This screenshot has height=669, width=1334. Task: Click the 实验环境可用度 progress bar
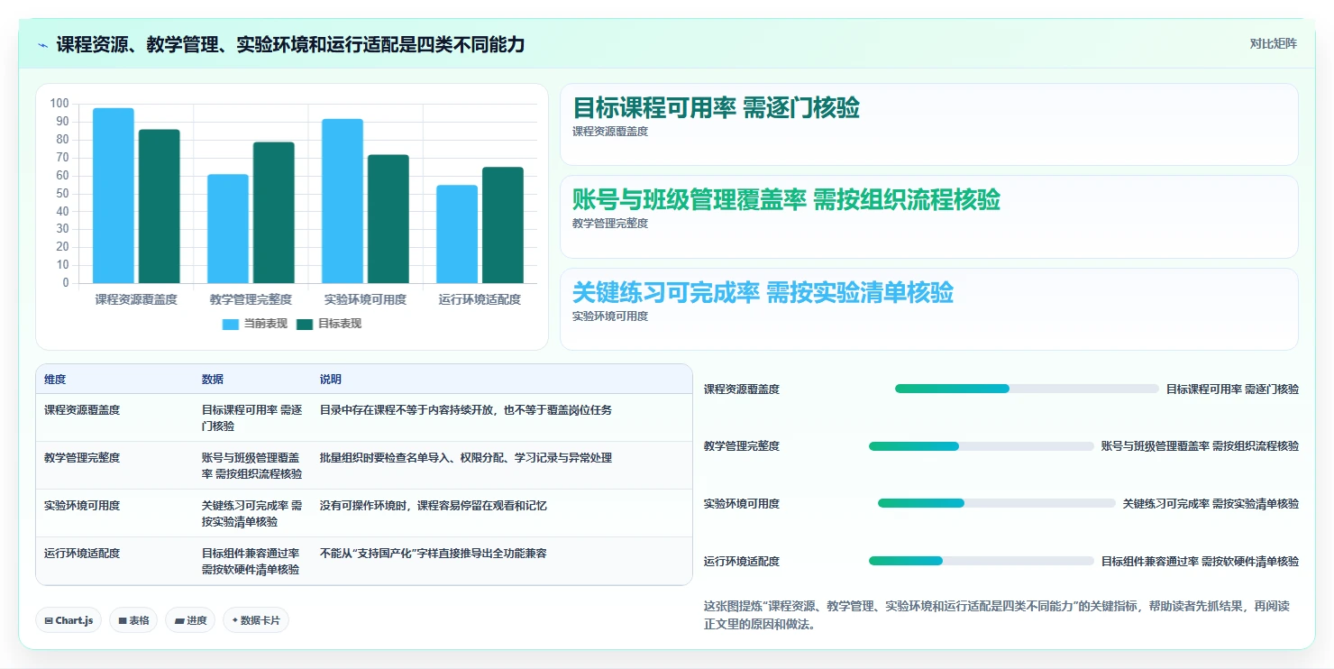click(x=997, y=503)
